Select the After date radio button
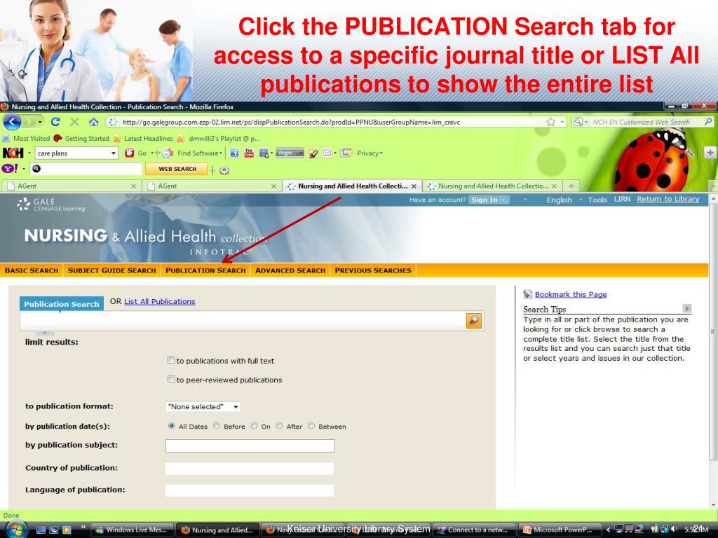This screenshot has width=718, height=538. 279,426
